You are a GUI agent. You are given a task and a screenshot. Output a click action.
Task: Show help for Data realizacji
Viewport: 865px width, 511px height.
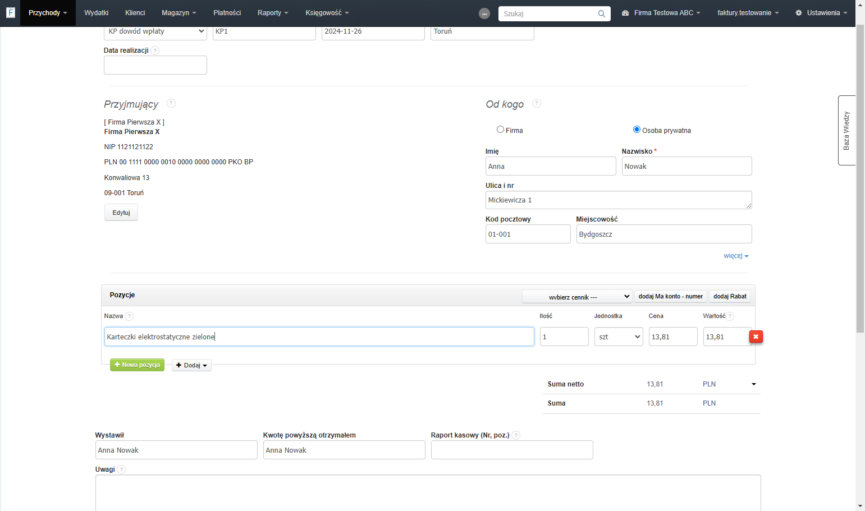155,50
